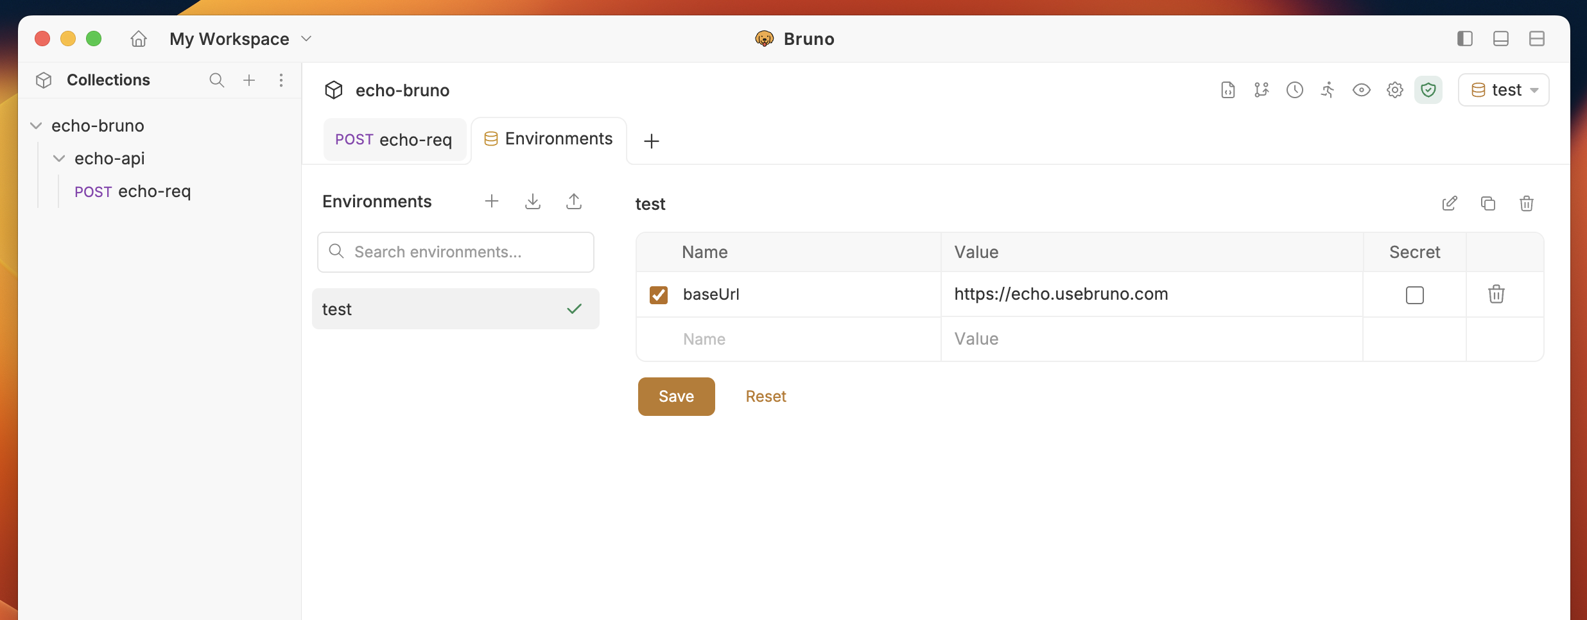The width and height of the screenshot is (1587, 620).
Task: Click the git branch icon in toolbar
Action: coord(1262,90)
